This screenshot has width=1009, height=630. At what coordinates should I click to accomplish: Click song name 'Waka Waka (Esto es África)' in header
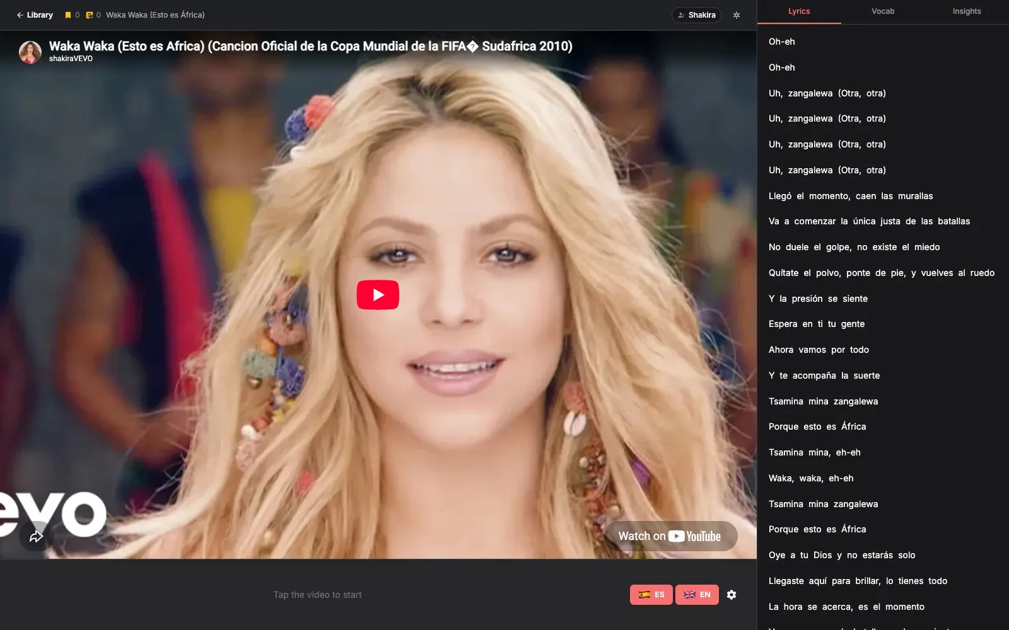coord(155,15)
